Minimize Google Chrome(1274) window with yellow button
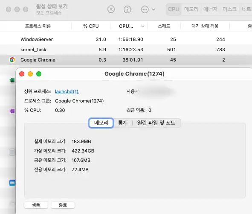252x214 pixels. (x=30, y=74)
